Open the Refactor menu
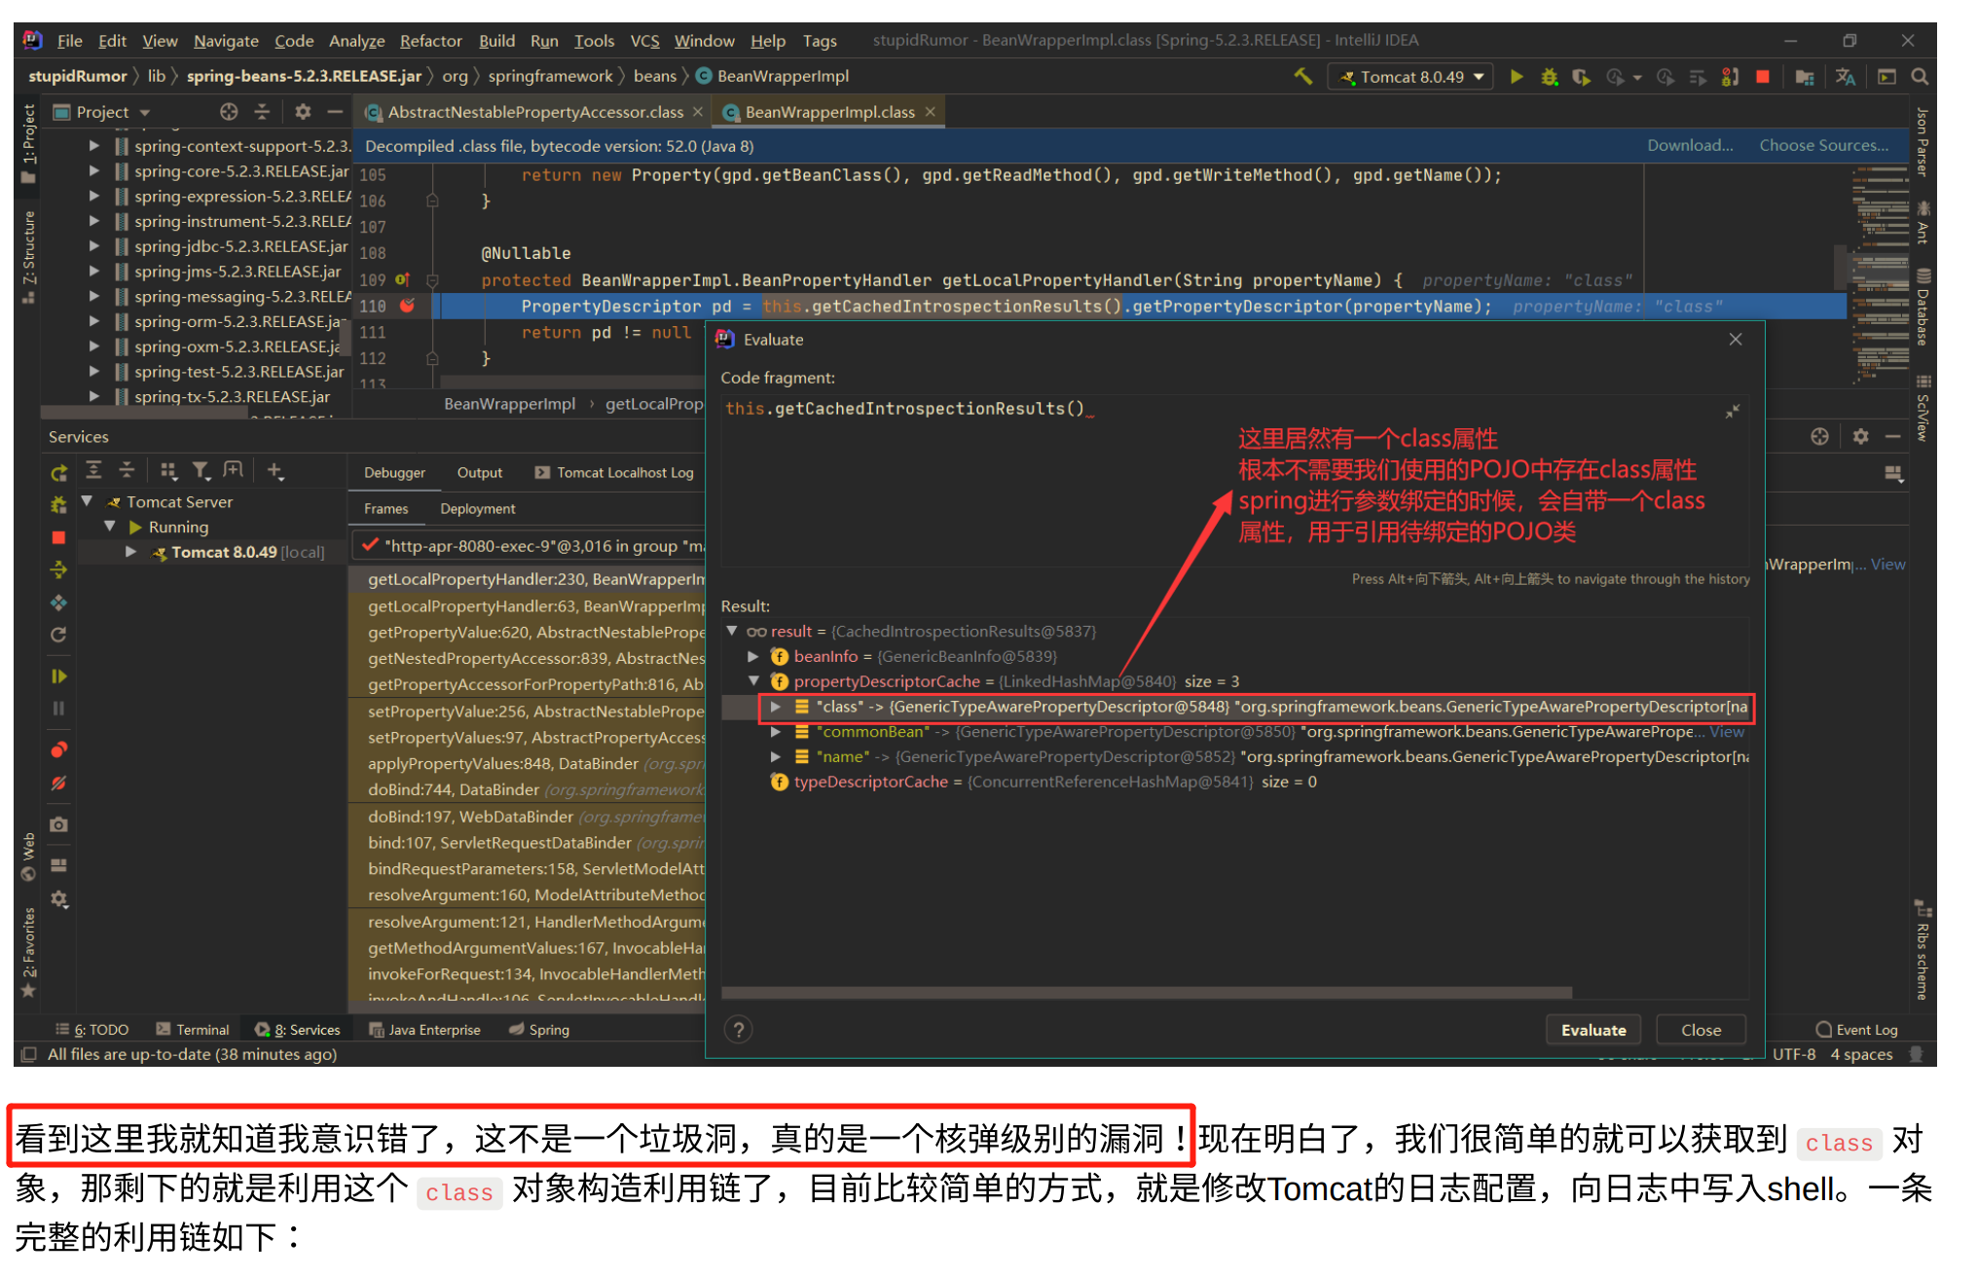Screen dimensions: 1977x1278 430,41
